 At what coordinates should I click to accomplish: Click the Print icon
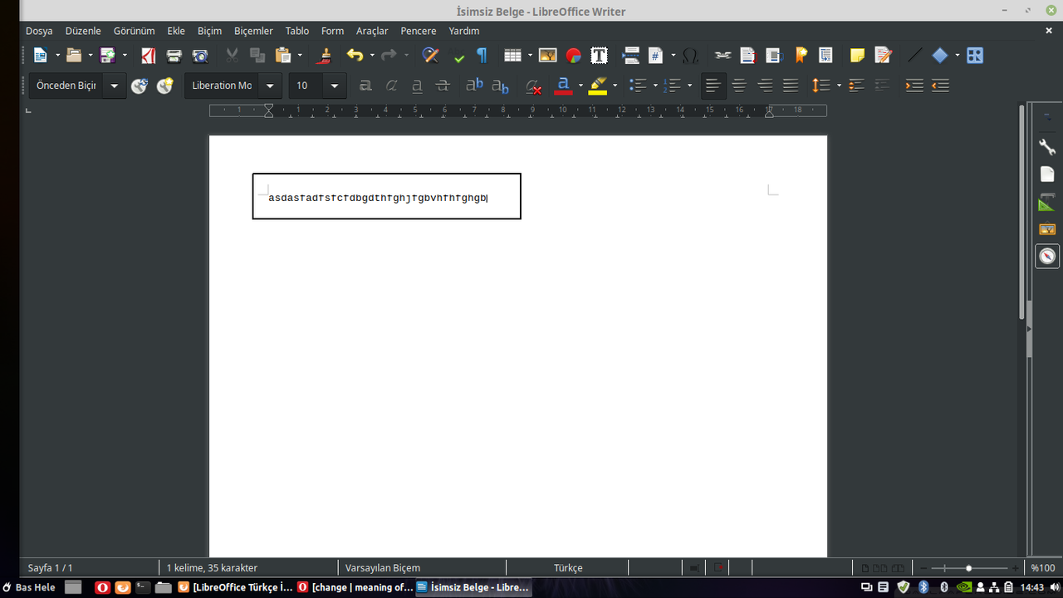(174, 56)
